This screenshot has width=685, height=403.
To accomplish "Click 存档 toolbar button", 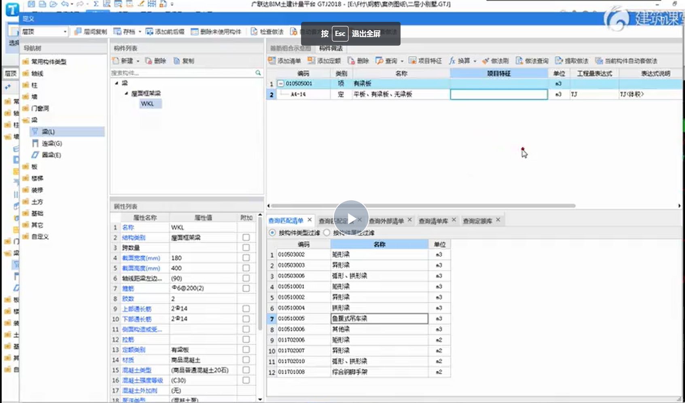I will tap(125, 32).
